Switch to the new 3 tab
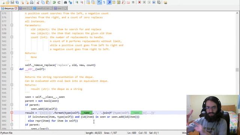 pos(25,8)
